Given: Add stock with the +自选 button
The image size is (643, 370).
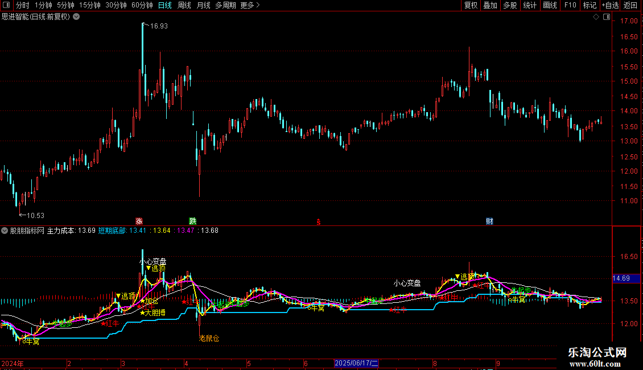Looking at the screenshot, I should pos(609,6).
